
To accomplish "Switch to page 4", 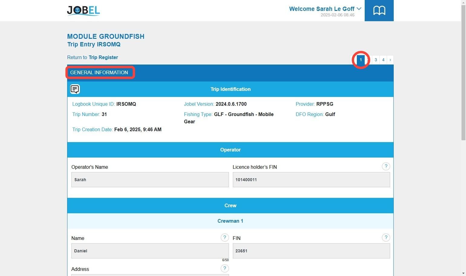I will point(383,60).
